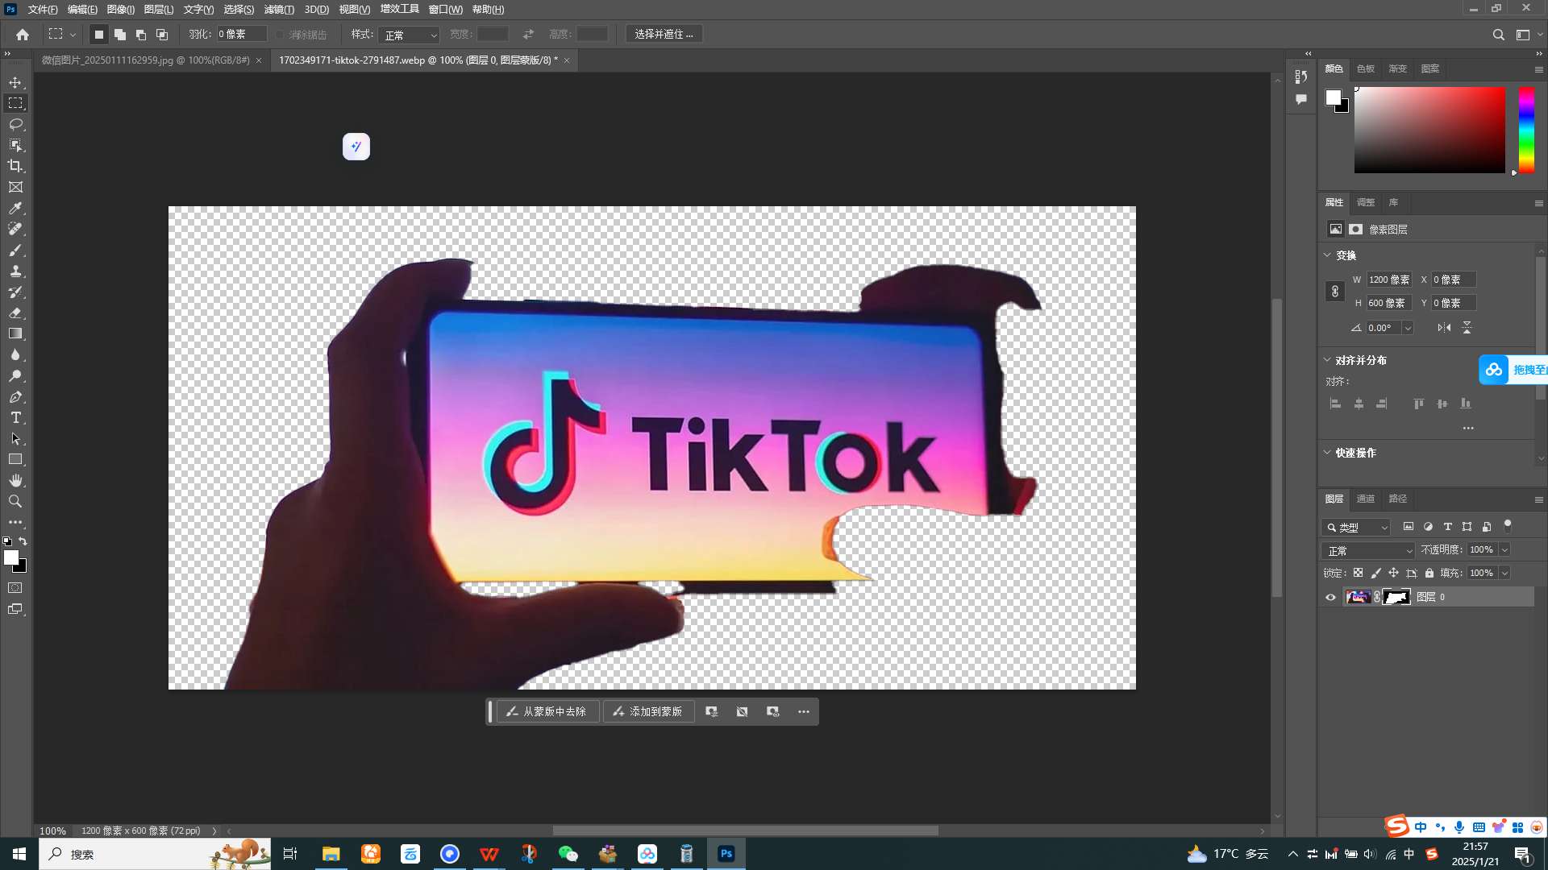Click the 羽化 feather input field
The height and width of the screenshot is (870, 1548).
pos(240,35)
